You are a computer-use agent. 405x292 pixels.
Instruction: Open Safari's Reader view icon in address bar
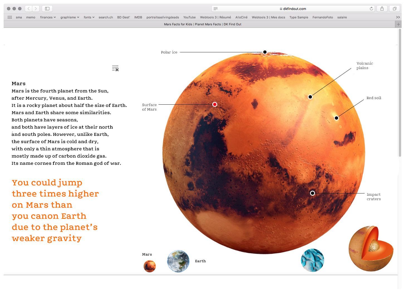[216, 9]
